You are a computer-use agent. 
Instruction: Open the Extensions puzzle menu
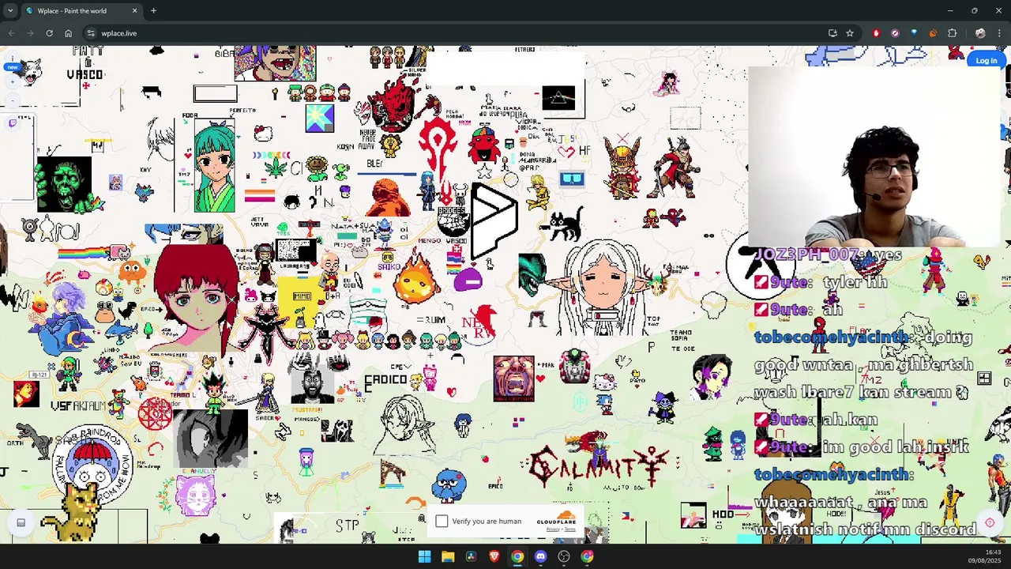point(952,33)
